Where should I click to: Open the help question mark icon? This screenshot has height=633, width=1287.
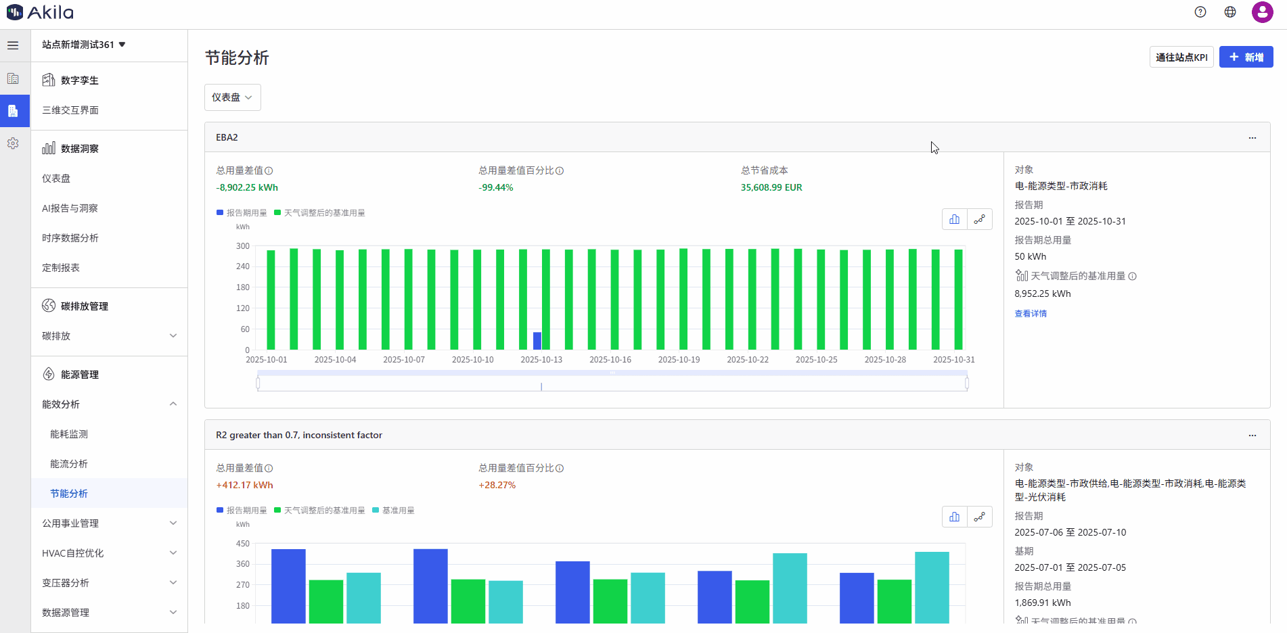(1200, 12)
